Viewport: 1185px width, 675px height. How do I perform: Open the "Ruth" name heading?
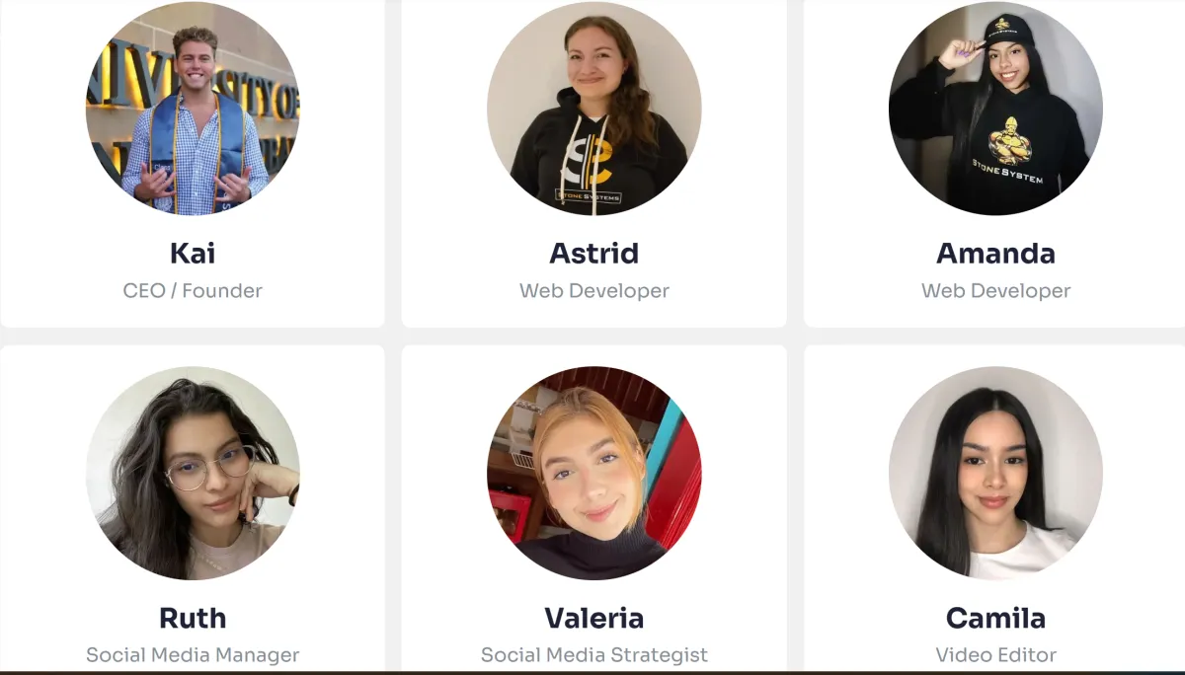coord(193,619)
